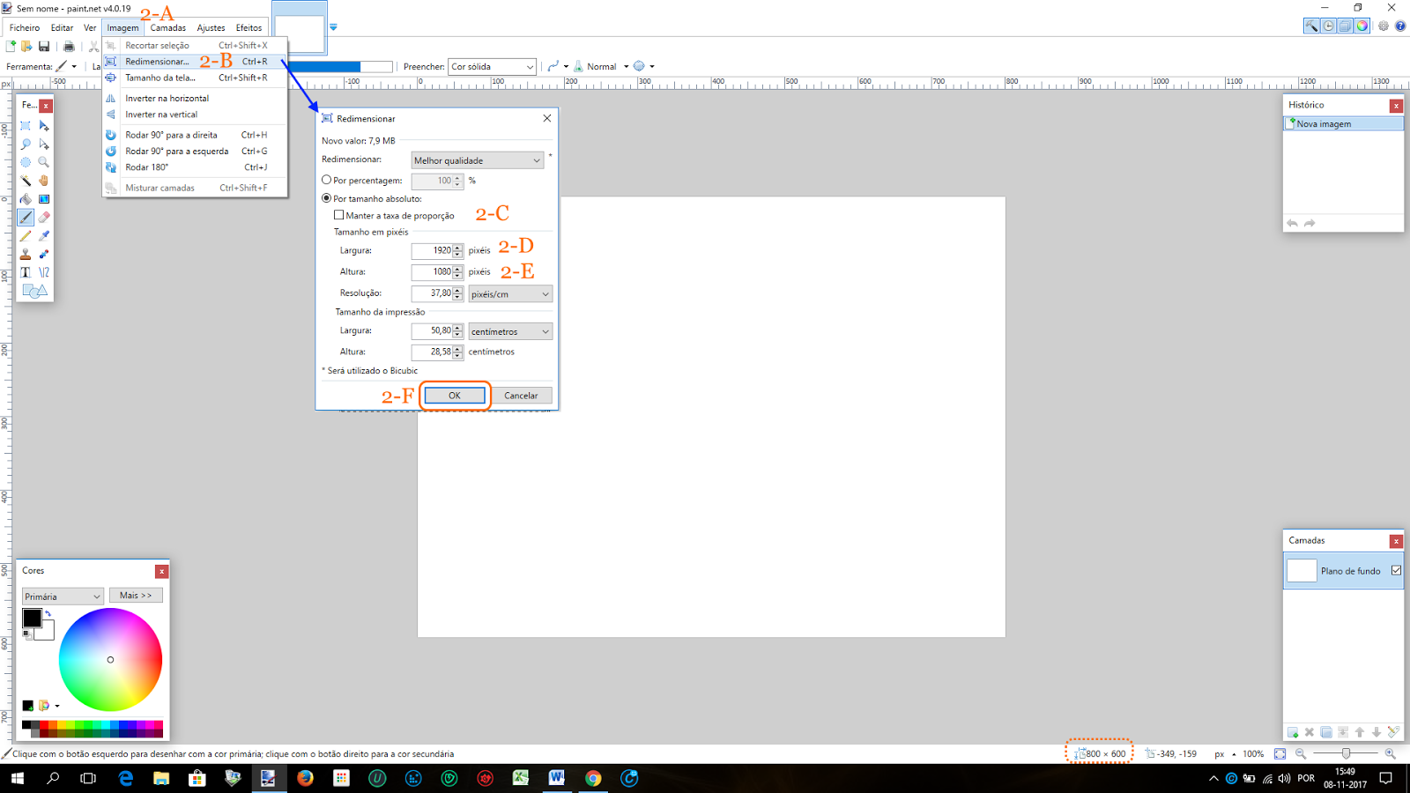Open the Redimensionar quality dropdown
This screenshot has height=793, width=1410.
click(x=477, y=160)
